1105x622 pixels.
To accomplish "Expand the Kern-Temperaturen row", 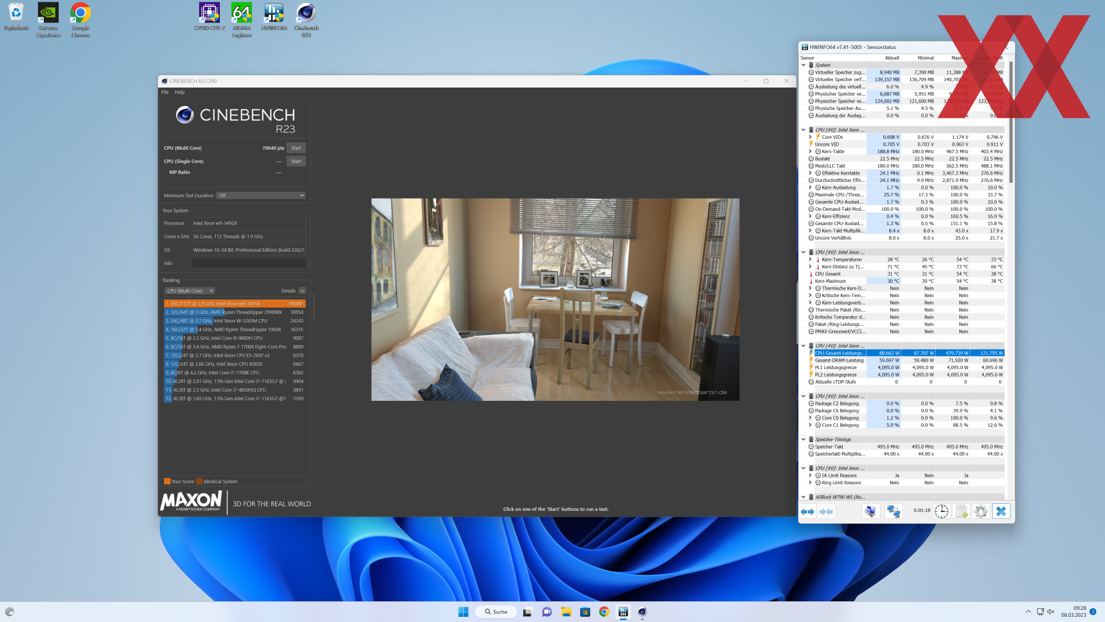I will coord(810,260).
